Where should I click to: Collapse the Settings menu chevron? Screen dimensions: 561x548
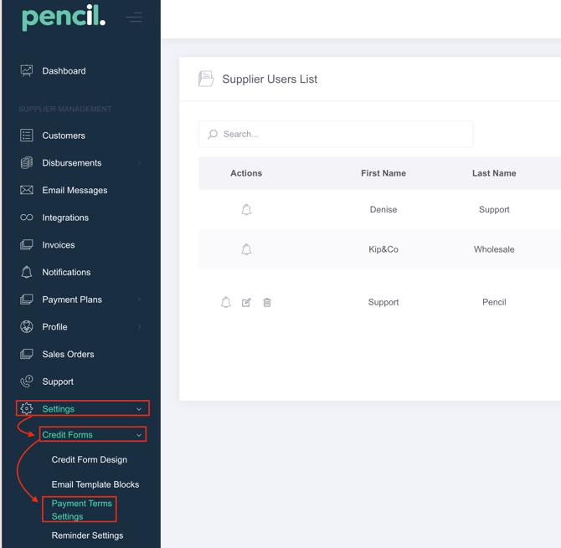point(139,409)
